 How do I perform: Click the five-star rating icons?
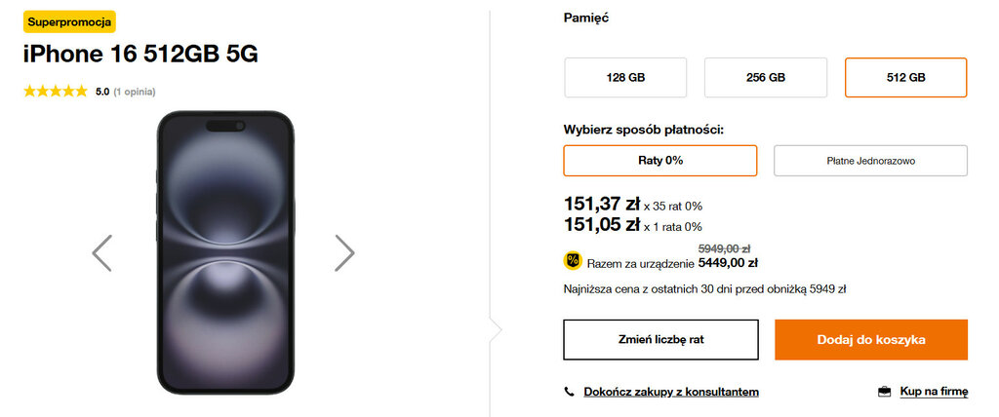[56, 92]
